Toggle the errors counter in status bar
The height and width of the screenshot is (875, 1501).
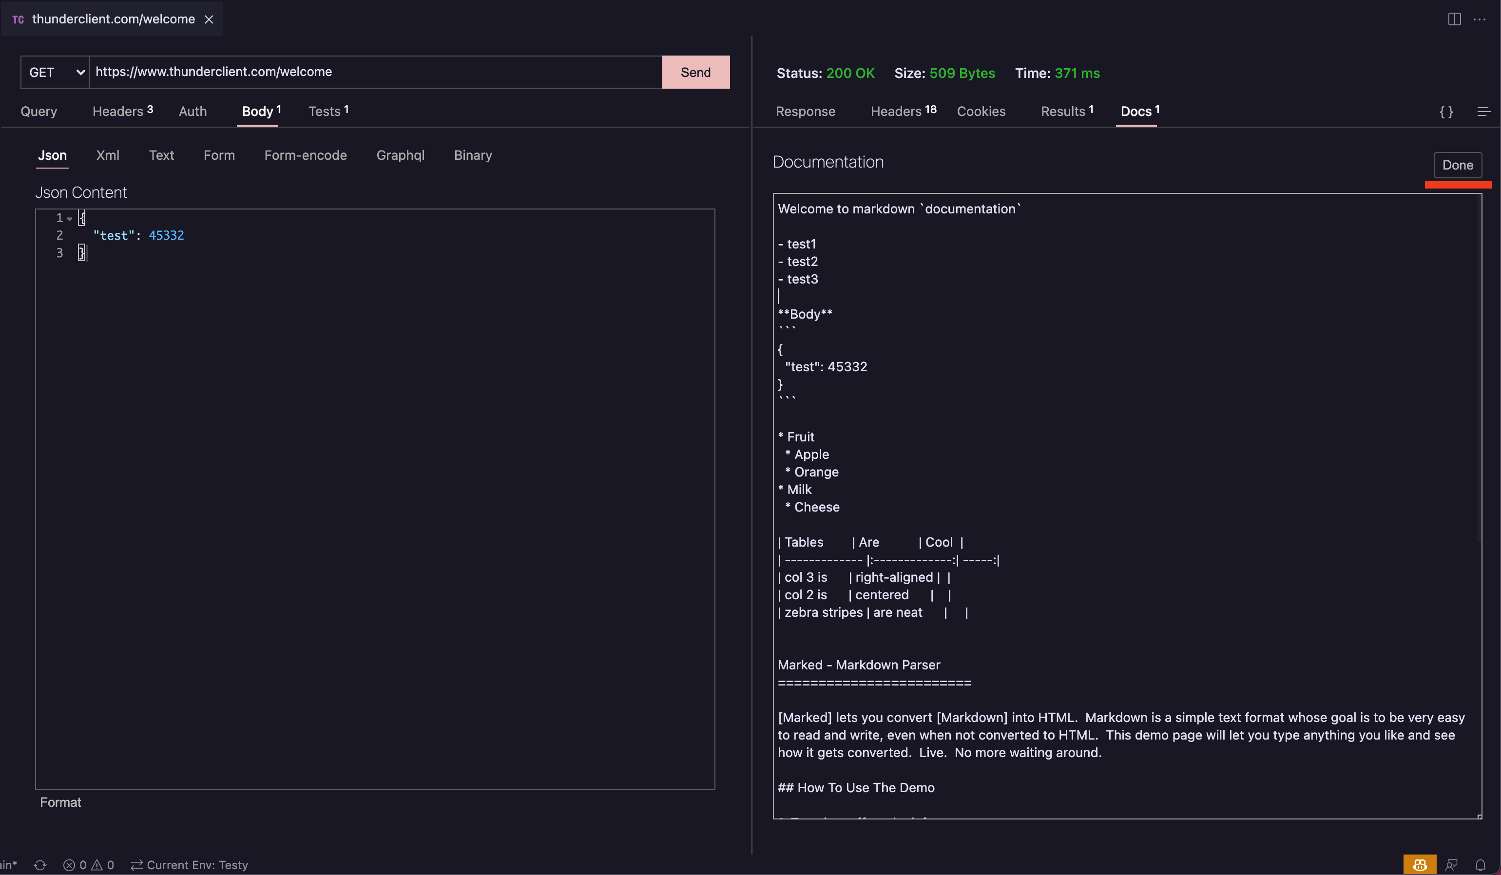pos(76,865)
